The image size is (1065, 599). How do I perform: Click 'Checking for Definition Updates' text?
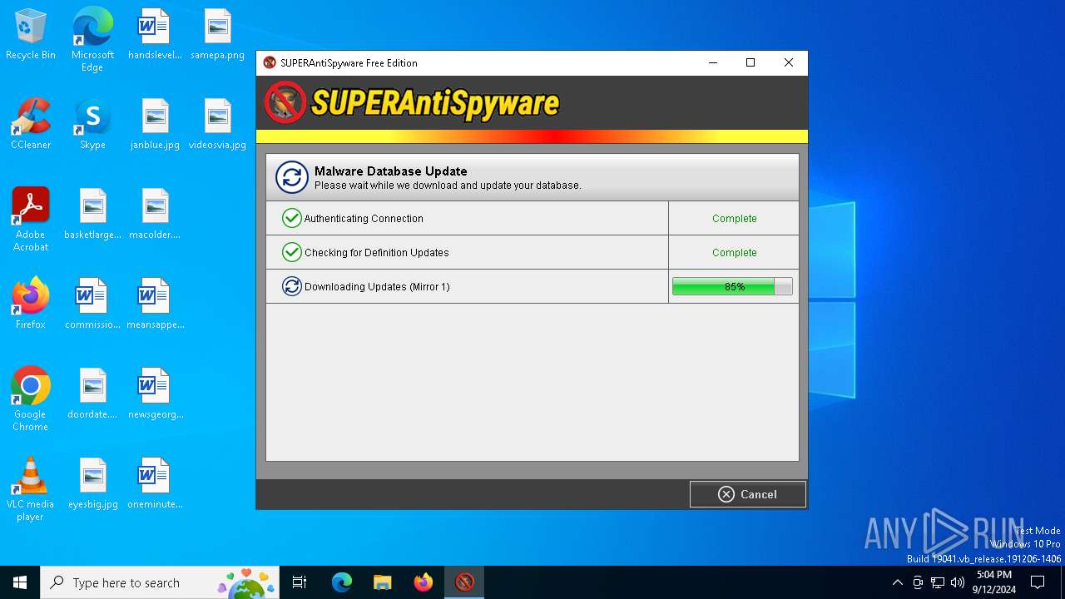376,253
